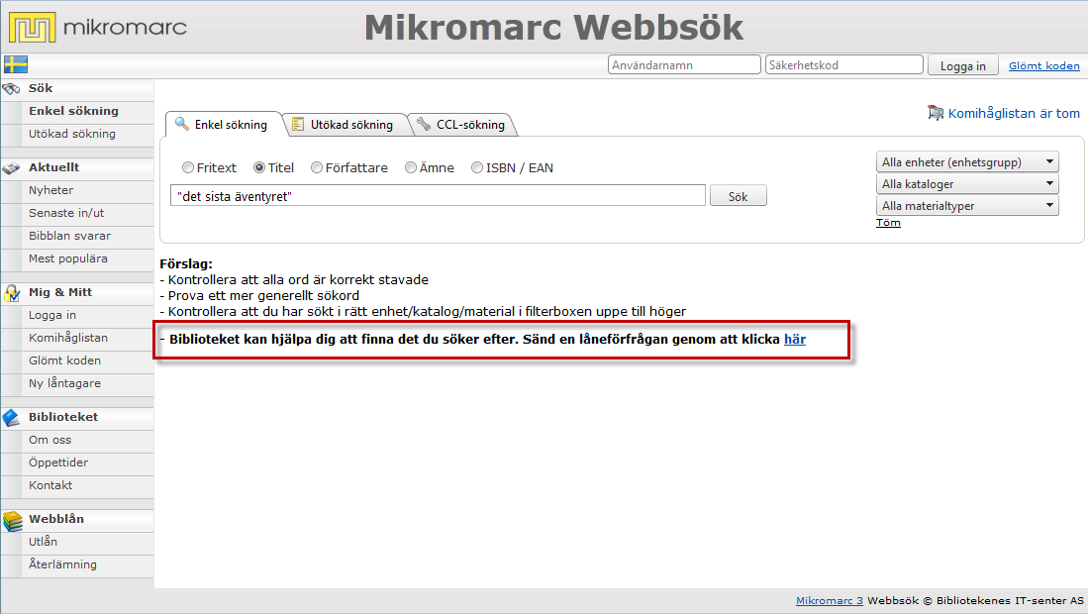1088x614 pixels.
Task: Open Bibblan svarar in the sidebar
Action: [x=69, y=236]
